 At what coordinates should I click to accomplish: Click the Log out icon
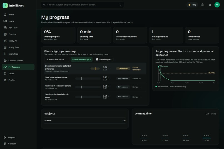5,137
